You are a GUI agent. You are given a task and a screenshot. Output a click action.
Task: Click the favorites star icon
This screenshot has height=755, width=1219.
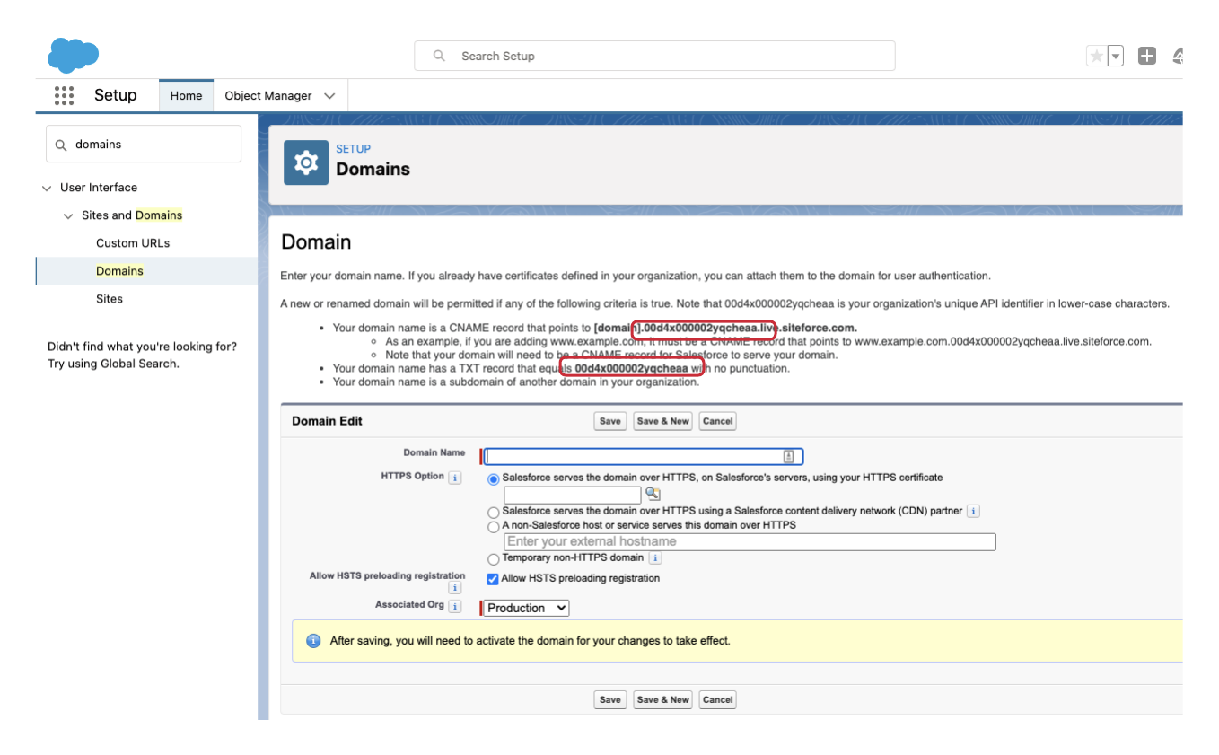1096,57
